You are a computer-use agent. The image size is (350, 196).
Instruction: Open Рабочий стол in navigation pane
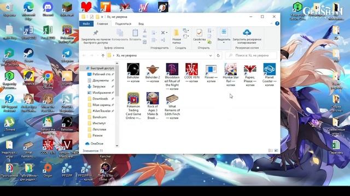coord(101,74)
